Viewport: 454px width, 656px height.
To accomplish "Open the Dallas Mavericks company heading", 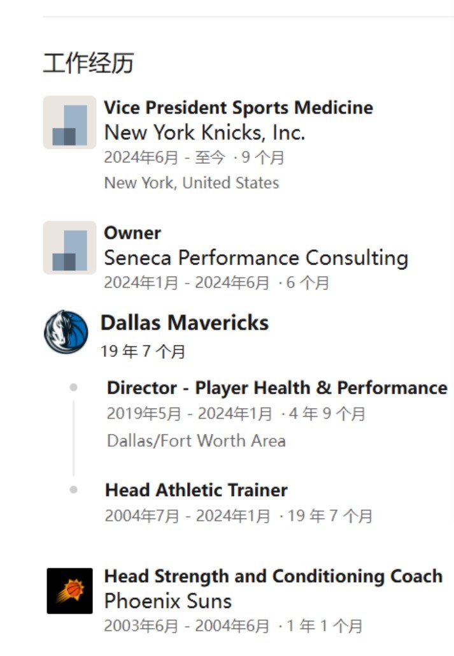I will 184,323.
